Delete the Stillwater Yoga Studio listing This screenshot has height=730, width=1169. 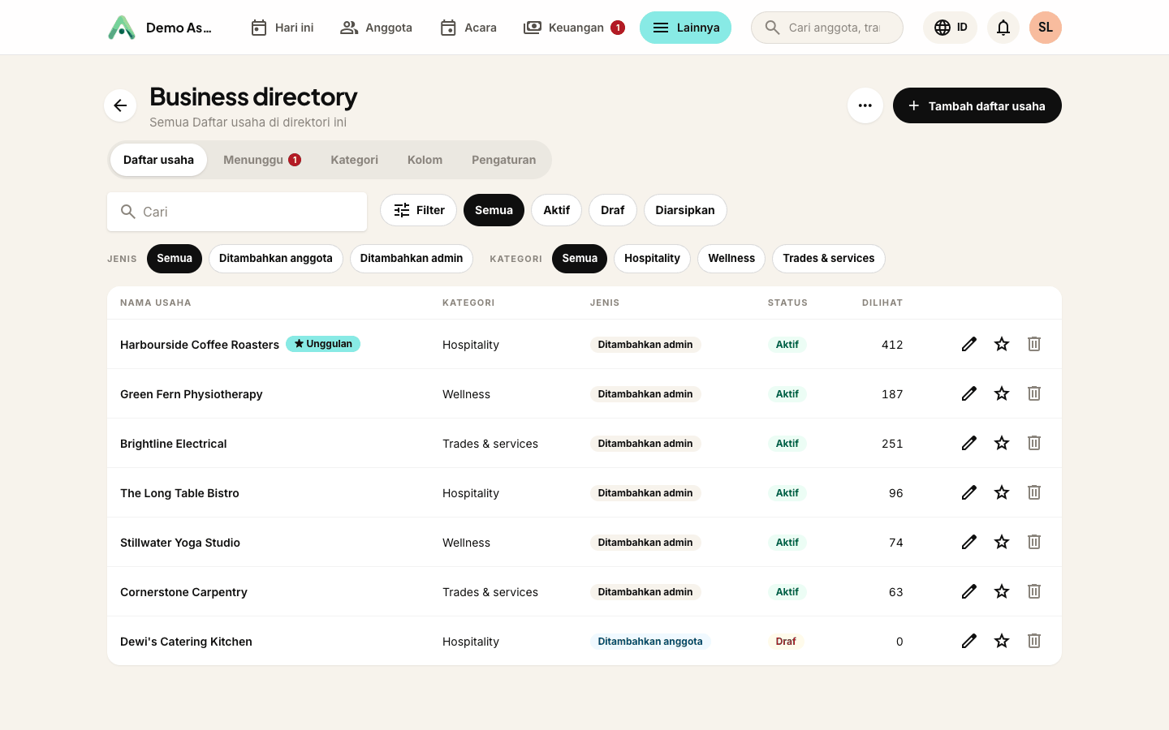pos(1034,542)
